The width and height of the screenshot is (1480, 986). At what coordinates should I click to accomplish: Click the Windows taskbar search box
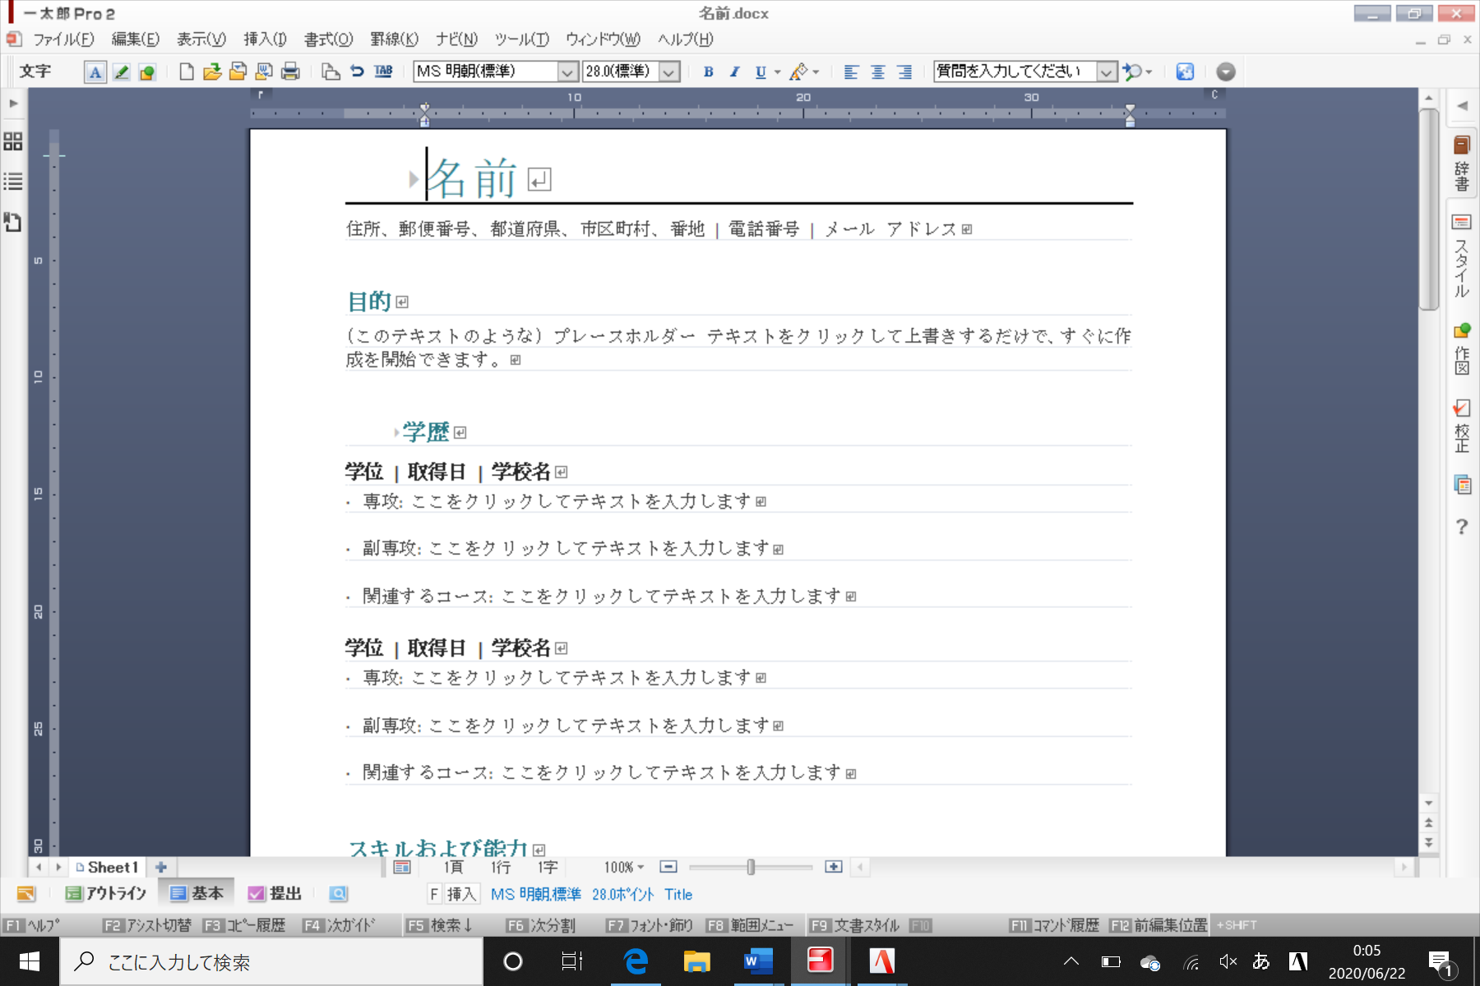271,961
